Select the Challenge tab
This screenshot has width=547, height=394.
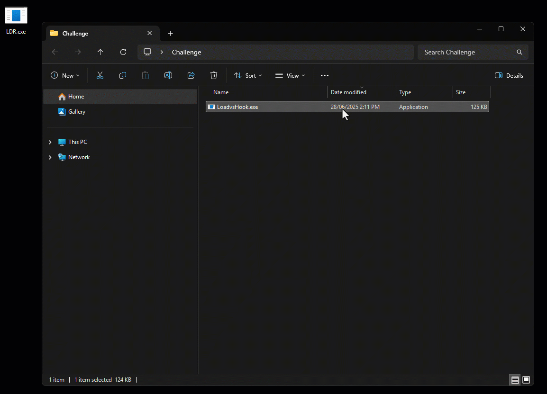tap(103, 34)
